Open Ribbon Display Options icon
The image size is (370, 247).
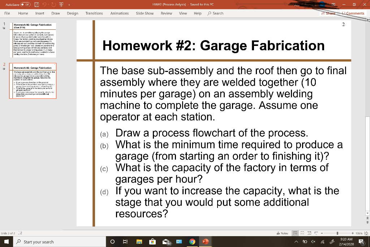[x=334, y=4]
